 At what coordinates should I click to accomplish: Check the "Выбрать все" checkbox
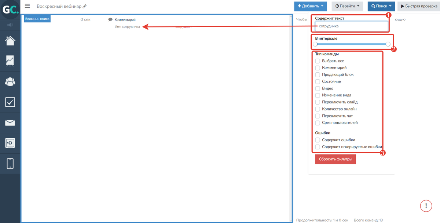pos(318,61)
